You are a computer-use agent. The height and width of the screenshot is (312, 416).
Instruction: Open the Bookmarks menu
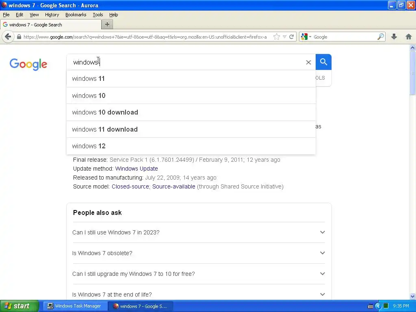pos(76,15)
